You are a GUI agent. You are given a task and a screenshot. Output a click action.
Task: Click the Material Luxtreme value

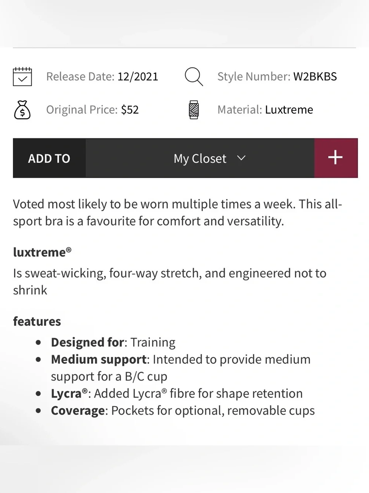(x=289, y=110)
